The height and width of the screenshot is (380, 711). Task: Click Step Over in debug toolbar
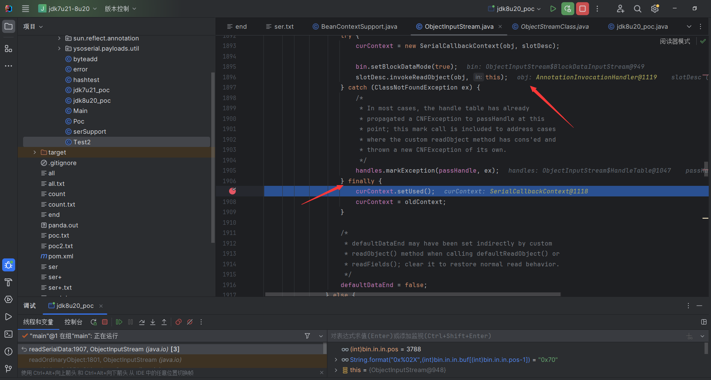142,322
